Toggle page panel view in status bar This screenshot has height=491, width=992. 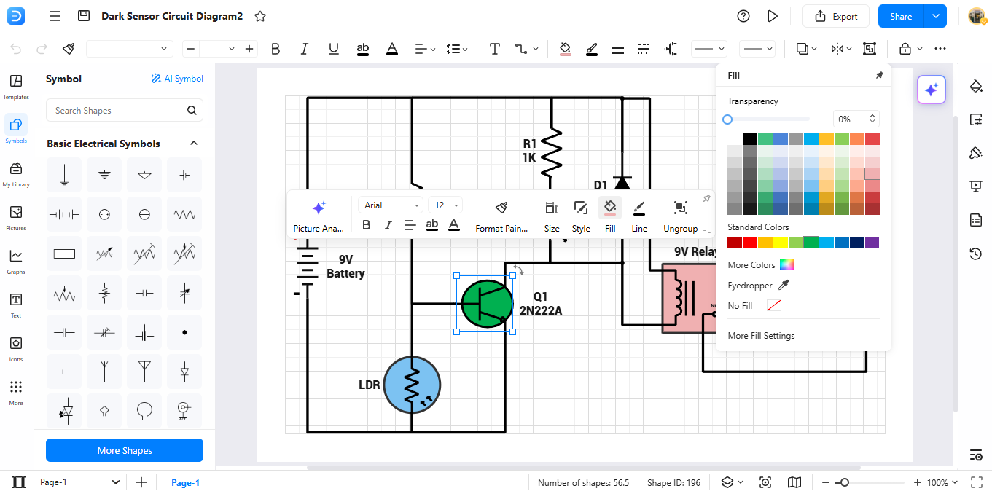pyautogui.click(x=19, y=482)
